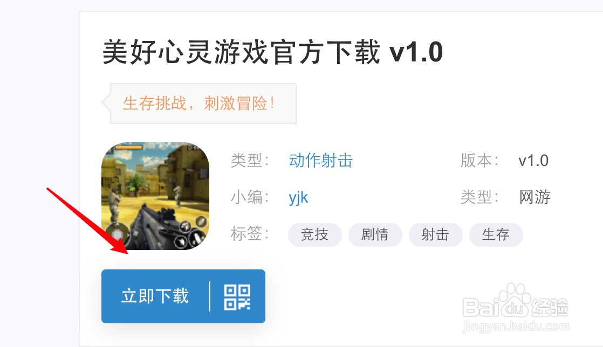Screen dimensions: 603x347
Task: Click the jingyan.baidu.com watermark text
Action: coord(516,327)
